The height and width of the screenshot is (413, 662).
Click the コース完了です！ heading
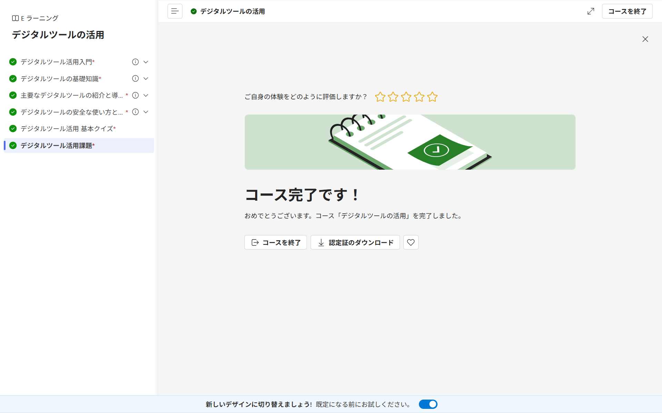[x=302, y=195]
